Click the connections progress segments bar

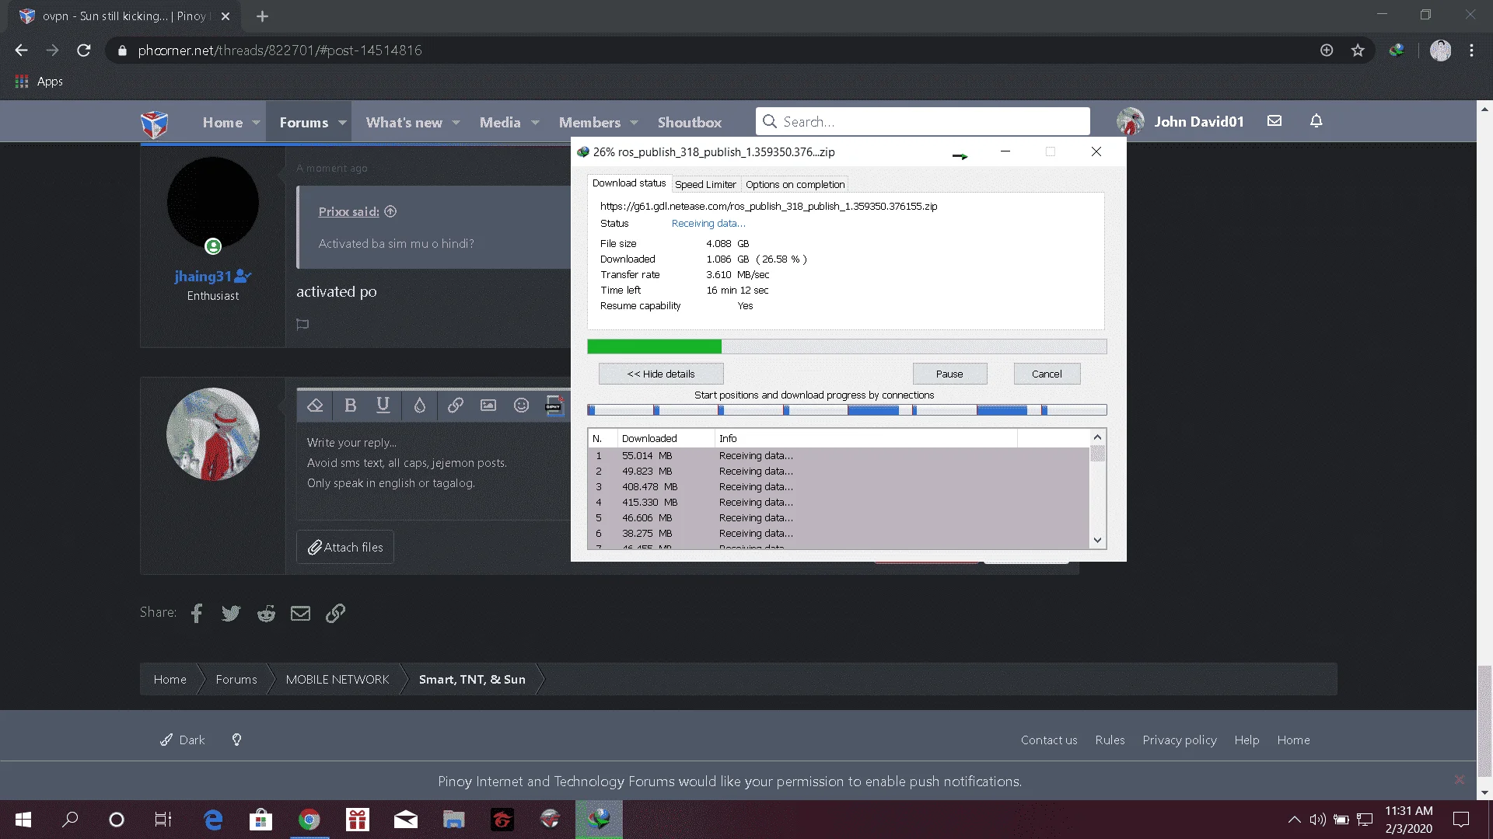click(x=847, y=410)
